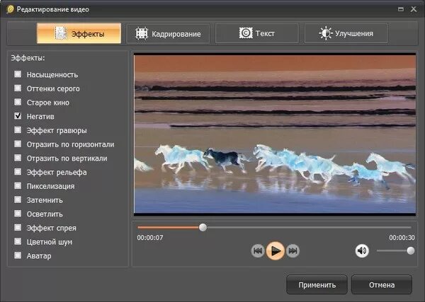Click the copyright stamp icon on Текст
The height and width of the screenshot is (302, 425).
246,33
